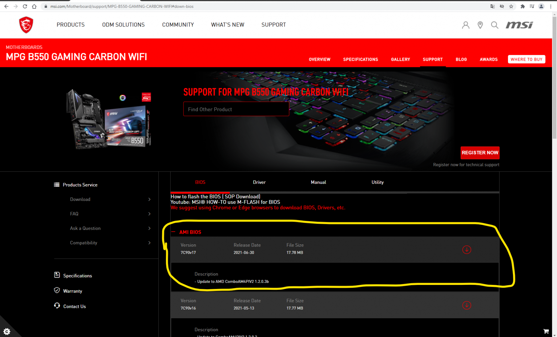Click the MSI dragon shield logo
This screenshot has width=557, height=337.
[x=26, y=25]
